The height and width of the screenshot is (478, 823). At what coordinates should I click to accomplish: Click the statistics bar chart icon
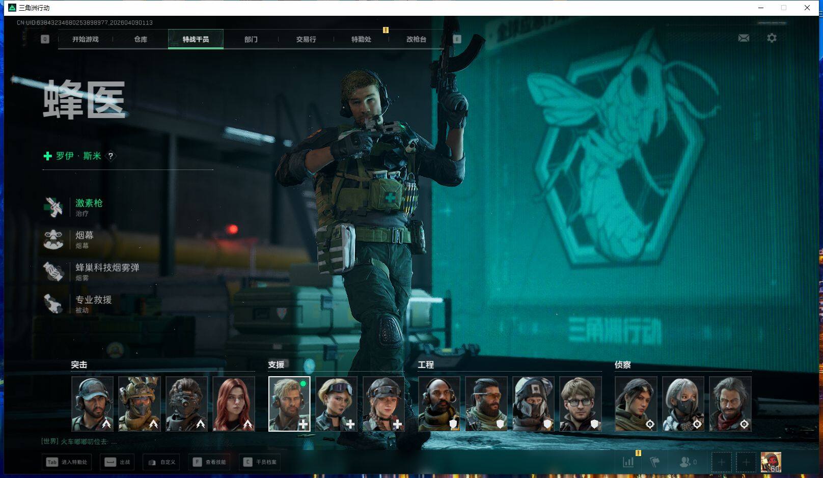628,462
